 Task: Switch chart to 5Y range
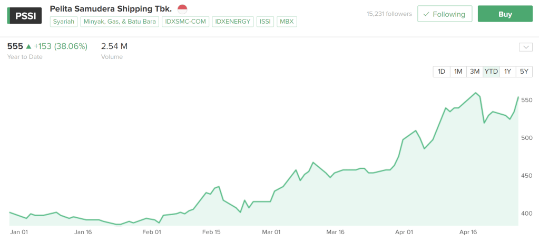point(524,72)
